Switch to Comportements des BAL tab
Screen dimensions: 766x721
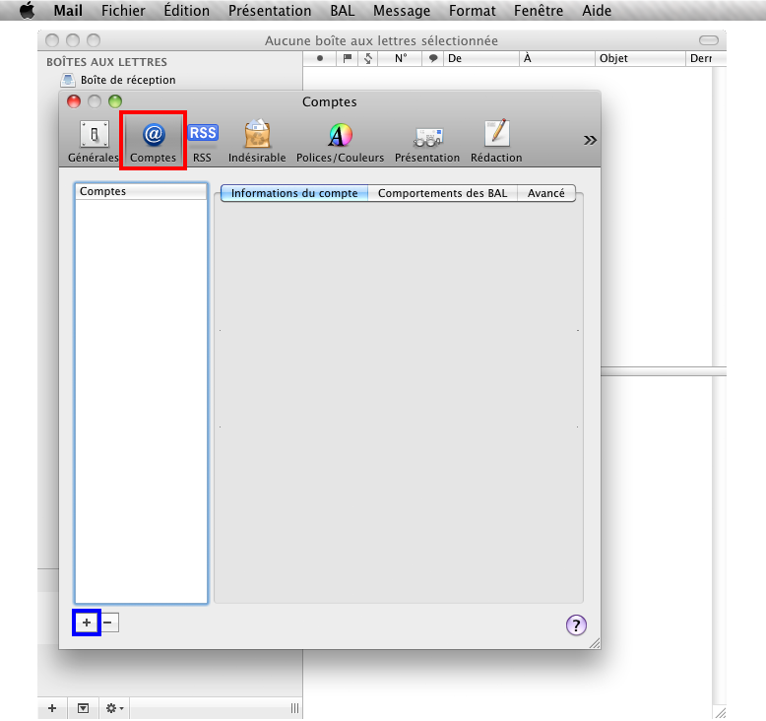point(443,193)
